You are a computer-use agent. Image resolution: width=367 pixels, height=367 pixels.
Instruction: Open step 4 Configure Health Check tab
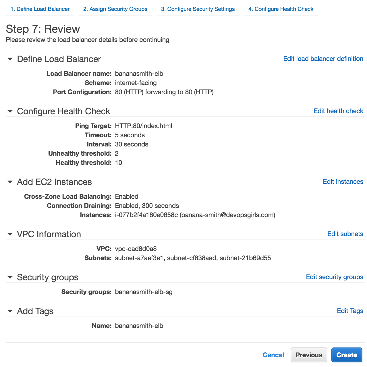(x=281, y=9)
